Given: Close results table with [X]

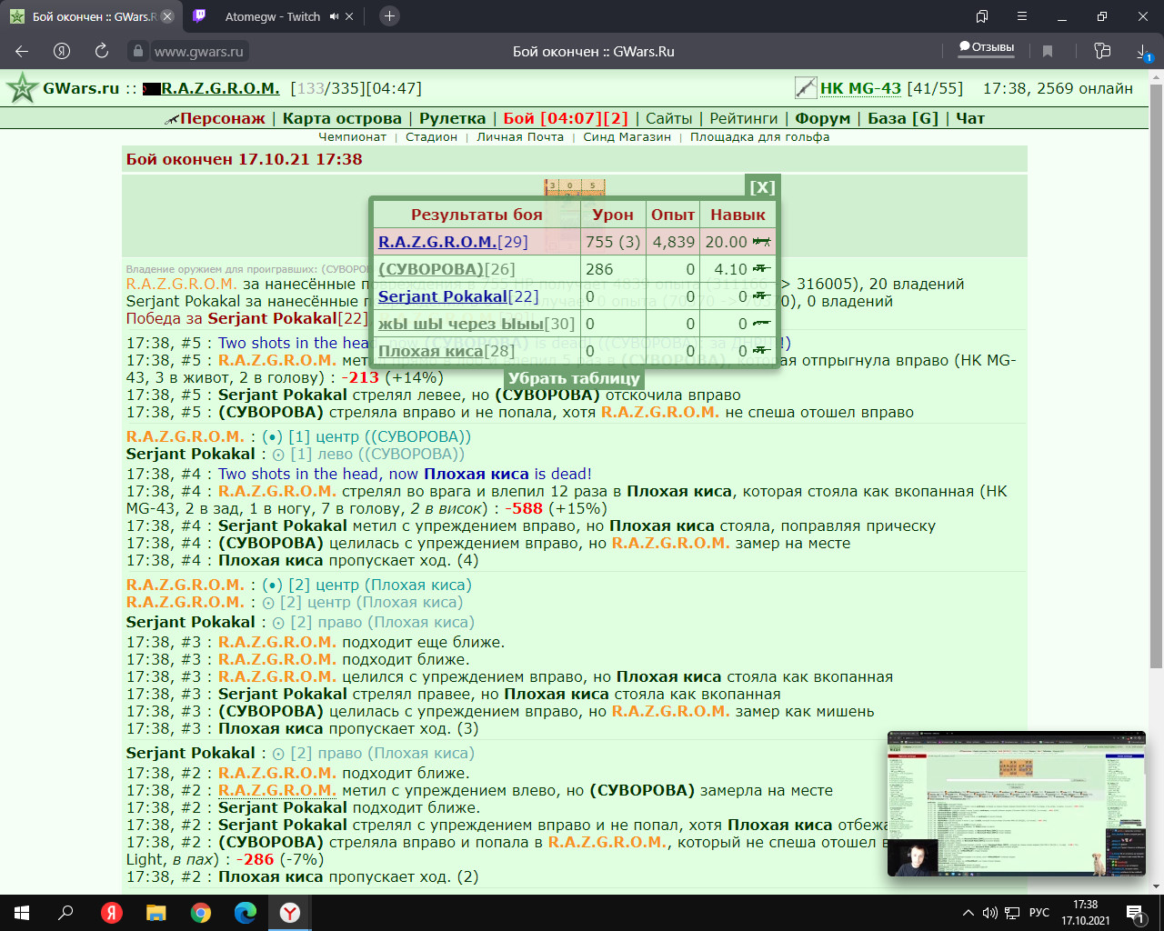Looking at the screenshot, I should click(x=761, y=187).
